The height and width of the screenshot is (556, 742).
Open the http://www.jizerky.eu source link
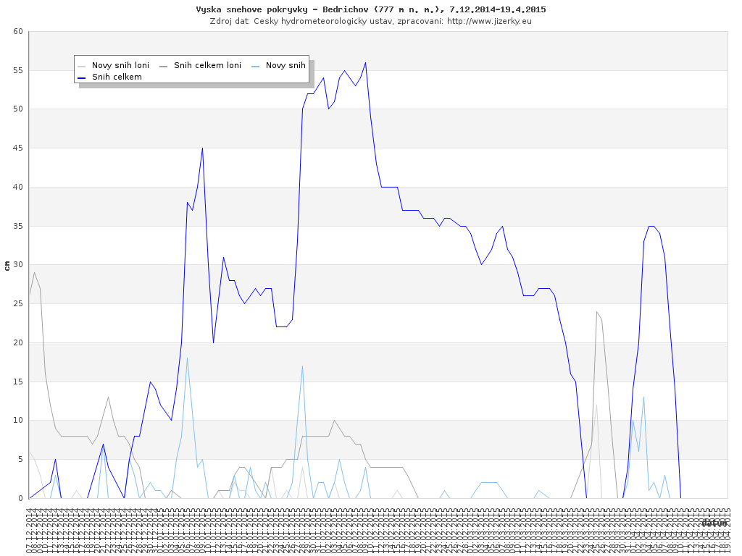[489, 21]
